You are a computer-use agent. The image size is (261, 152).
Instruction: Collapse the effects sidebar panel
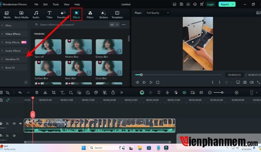tap(26, 82)
